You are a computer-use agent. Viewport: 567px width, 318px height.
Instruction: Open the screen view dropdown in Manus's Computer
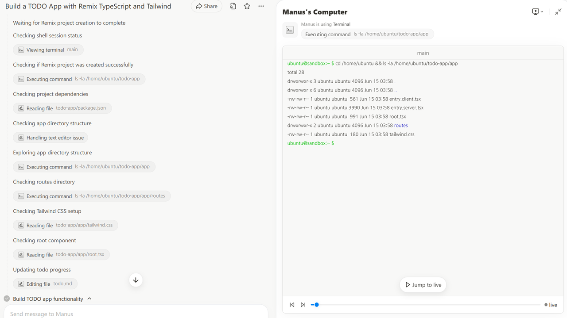click(x=538, y=12)
